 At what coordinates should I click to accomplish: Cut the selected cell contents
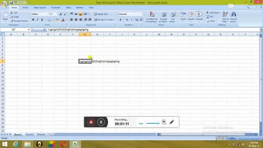(x=14, y=13)
